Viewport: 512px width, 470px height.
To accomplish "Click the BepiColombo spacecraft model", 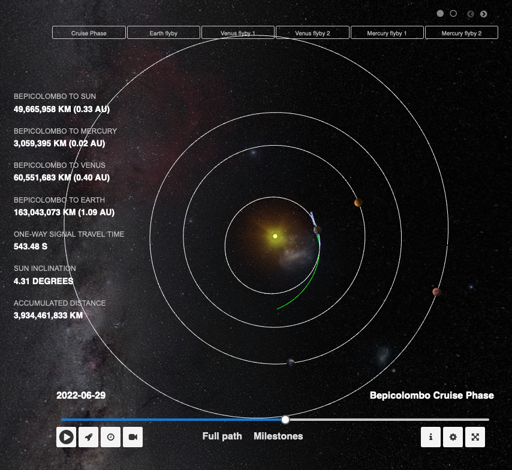I will point(313,218).
